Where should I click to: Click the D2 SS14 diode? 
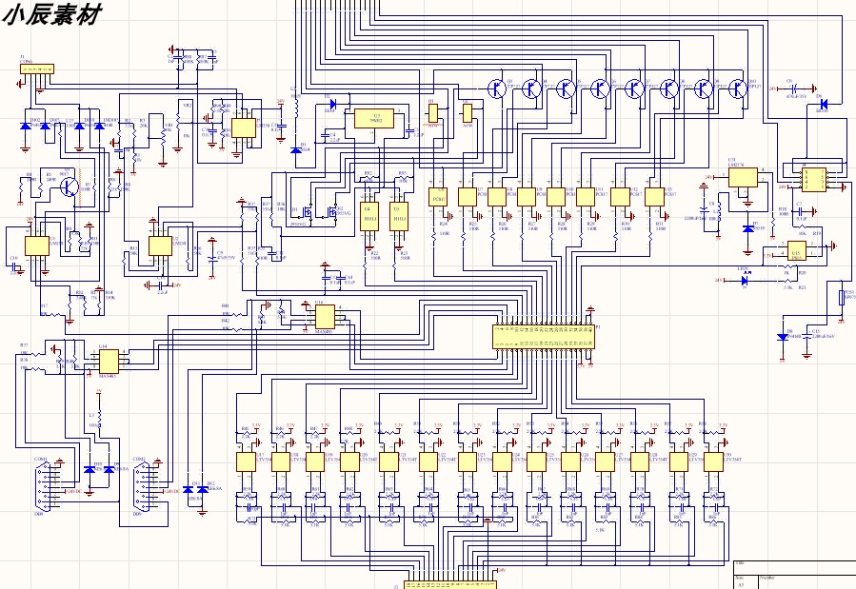332,103
